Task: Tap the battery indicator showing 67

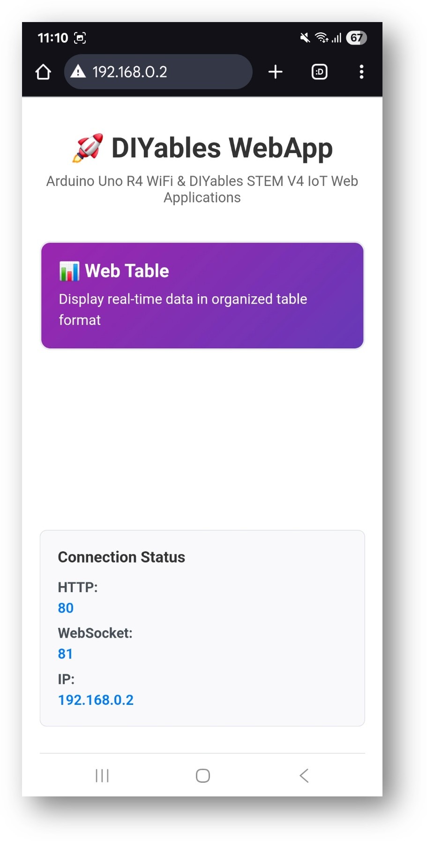Action: [356, 38]
